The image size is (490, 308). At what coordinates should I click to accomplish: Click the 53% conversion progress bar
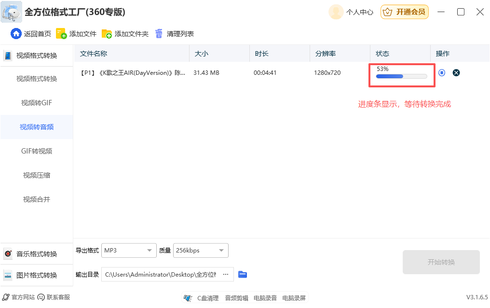[401, 76]
